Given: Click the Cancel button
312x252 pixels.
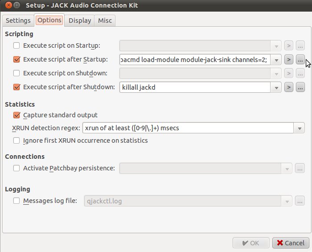Looking at the screenshot, I should coord(291,243).
